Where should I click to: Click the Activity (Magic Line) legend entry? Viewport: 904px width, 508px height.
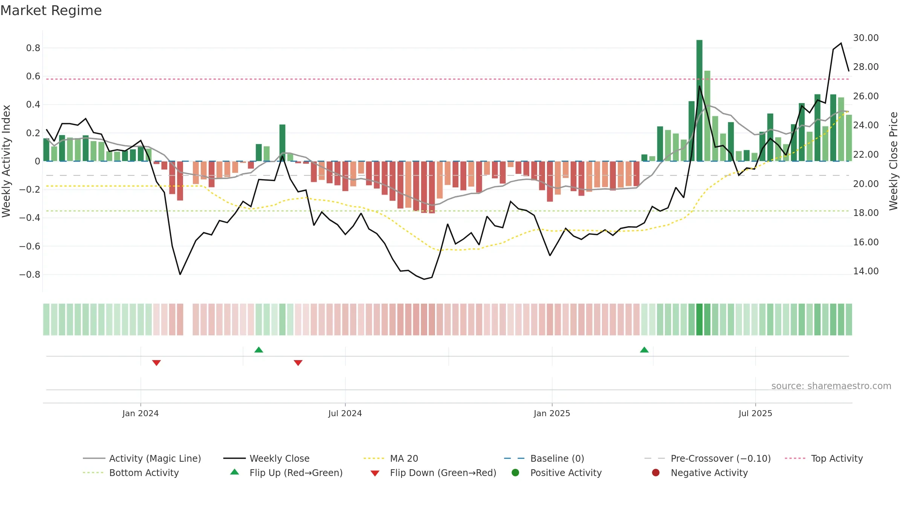142,458
